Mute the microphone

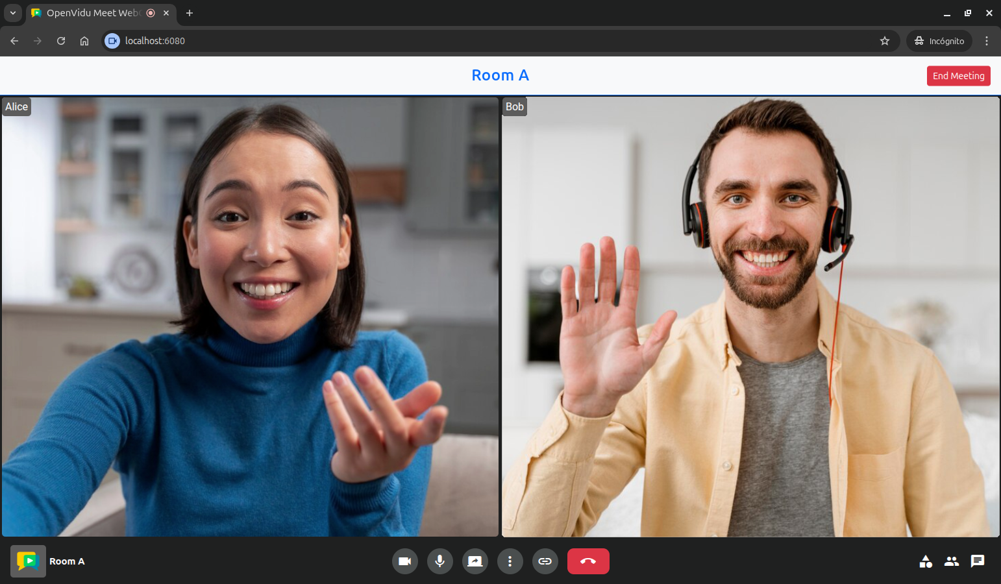point(439,561)
